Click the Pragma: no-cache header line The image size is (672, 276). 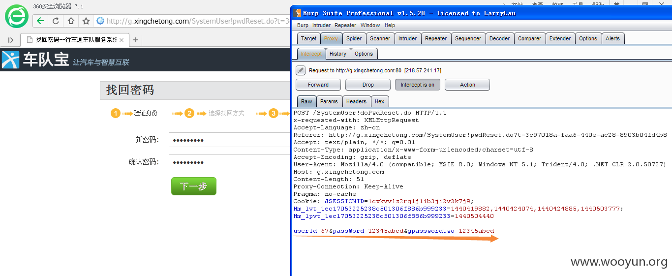coord(325,194)
